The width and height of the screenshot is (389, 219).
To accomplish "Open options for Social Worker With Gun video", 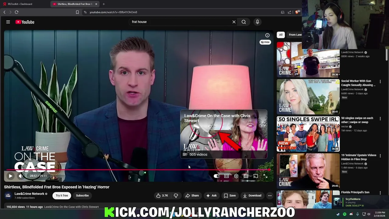I will 380,82.
